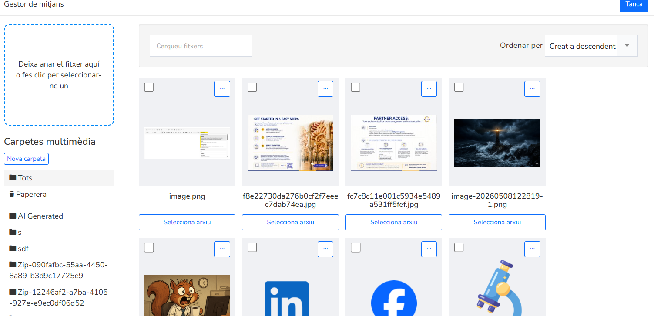The height and width of the screenshot is (316, 654).
Task: Click the 'Ordenar per' label
Action: pos(521,46)
